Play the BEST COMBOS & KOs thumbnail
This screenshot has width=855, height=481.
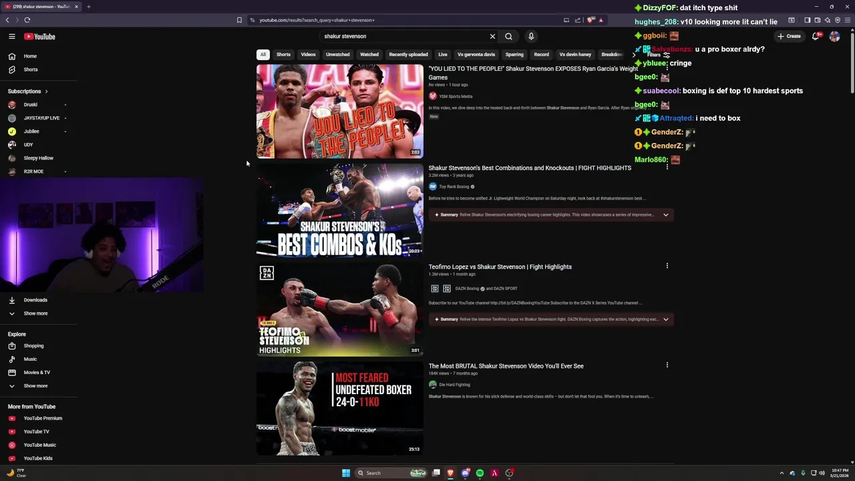340,210
